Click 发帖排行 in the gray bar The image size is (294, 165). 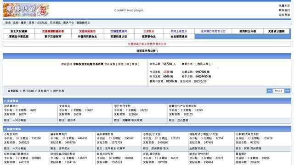point(44,91)
